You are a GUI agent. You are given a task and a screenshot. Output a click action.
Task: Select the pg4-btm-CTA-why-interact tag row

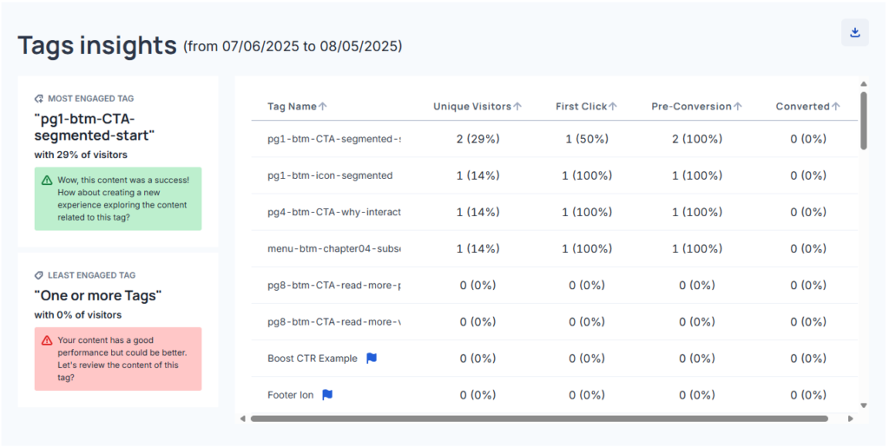click(x=333, y=212)
